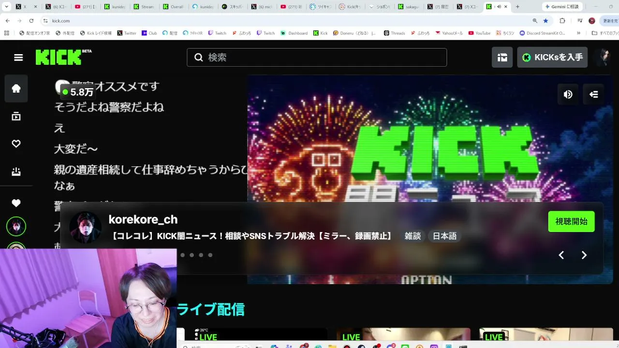
Task: Click the filled white heart sidebar icon
Action: 16,203
